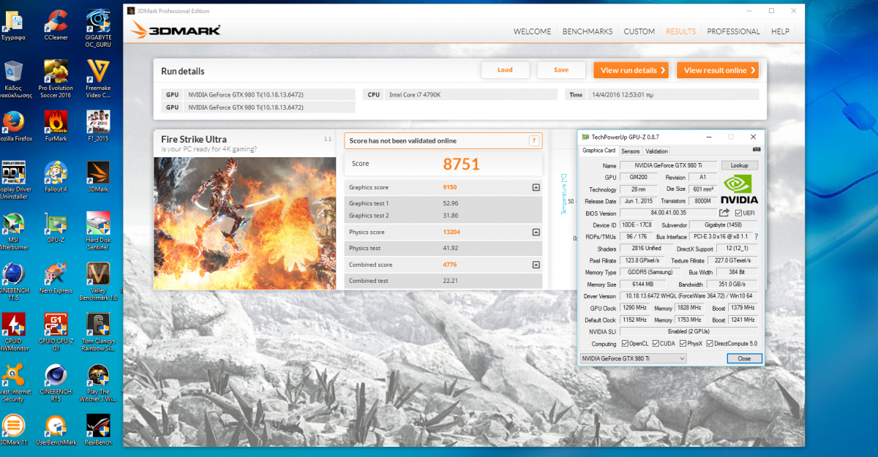Click View result online button
This screenshot has width=878, height=457.
coord(717,70)
